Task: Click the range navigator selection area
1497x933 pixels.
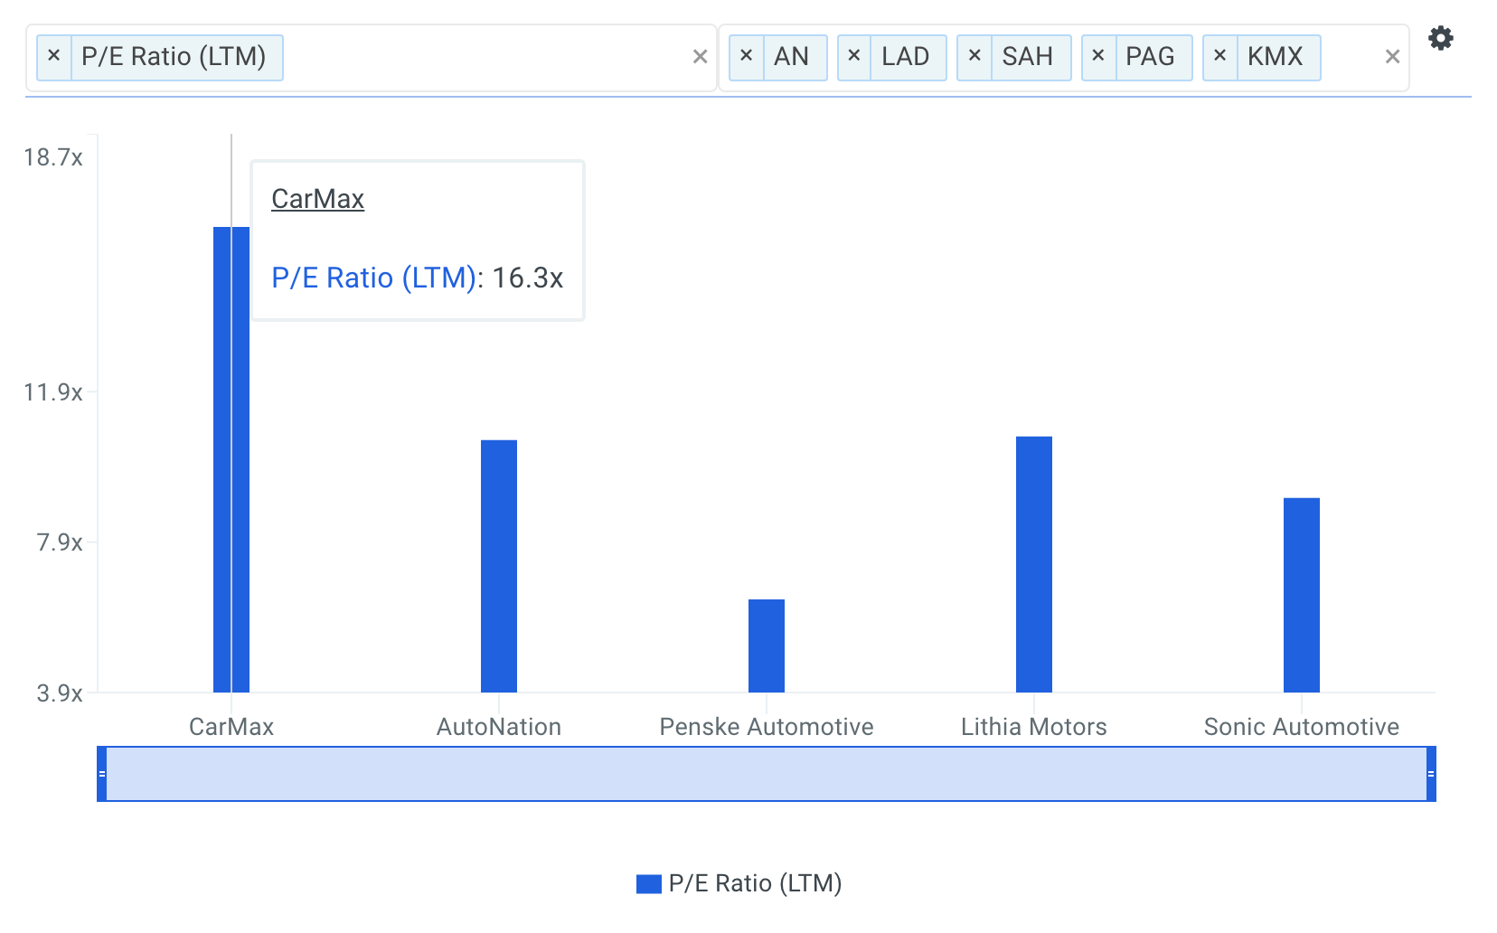Action: (x=767, y=774)
